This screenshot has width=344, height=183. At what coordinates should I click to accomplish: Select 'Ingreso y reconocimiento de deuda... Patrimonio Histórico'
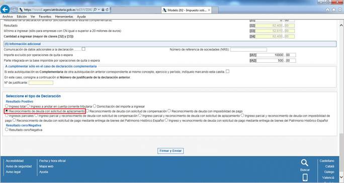166,120
